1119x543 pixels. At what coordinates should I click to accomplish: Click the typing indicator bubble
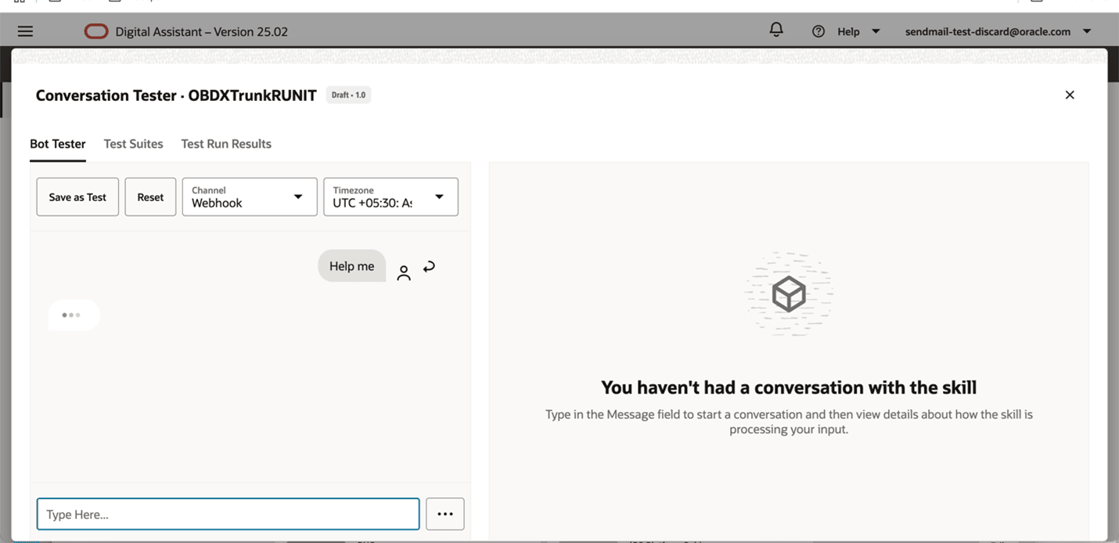pyautogui.click(x=74, y=315)
